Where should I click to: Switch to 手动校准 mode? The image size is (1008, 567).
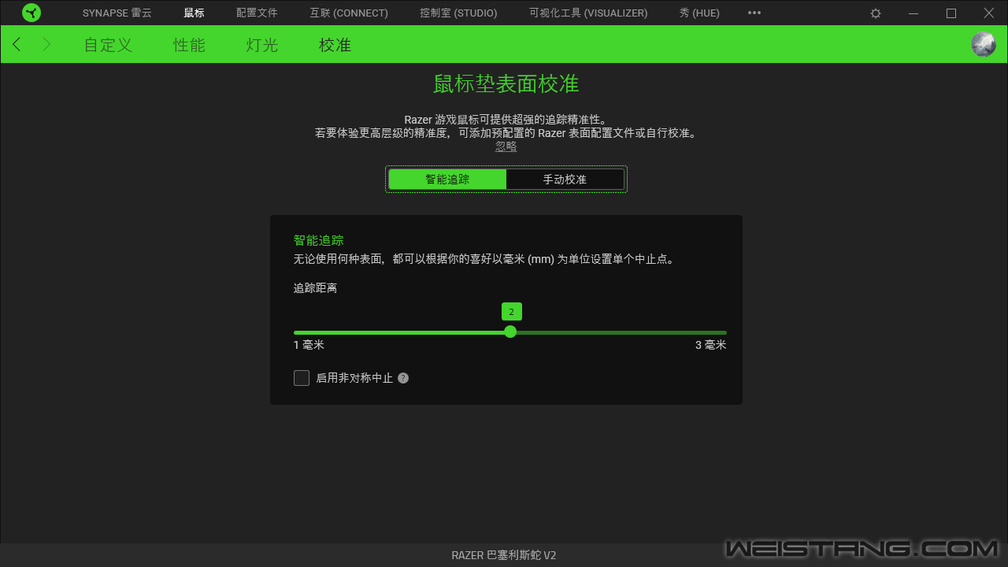565,180
